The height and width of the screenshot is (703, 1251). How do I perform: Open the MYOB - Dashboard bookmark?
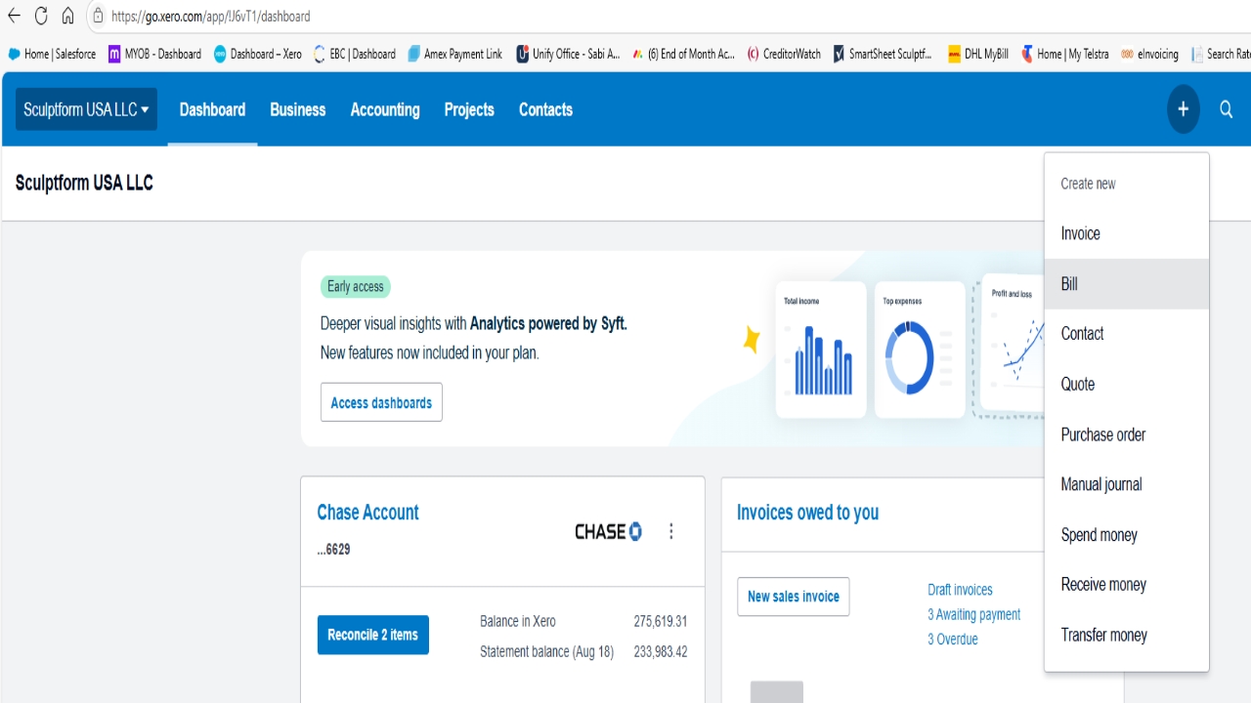[154, 54]
